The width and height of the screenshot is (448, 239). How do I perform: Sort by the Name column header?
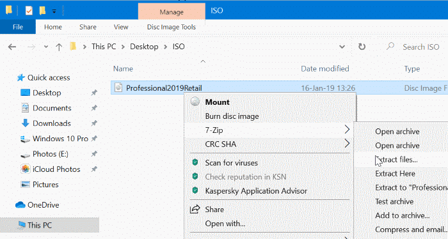click(123, 69)
